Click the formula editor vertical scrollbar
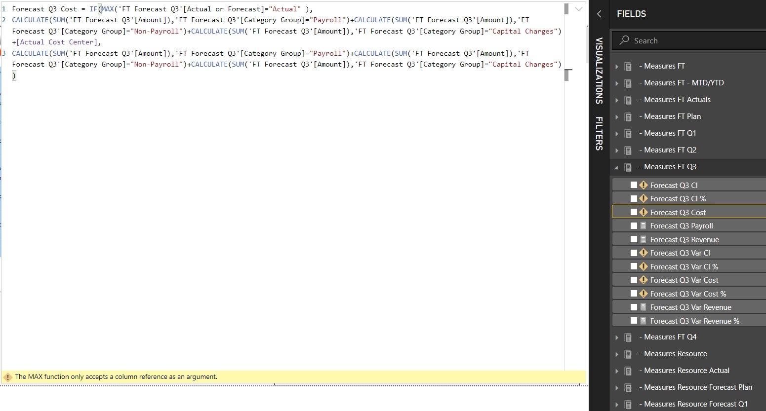Viewport: 766px width, 411px height. pos(566,9)
